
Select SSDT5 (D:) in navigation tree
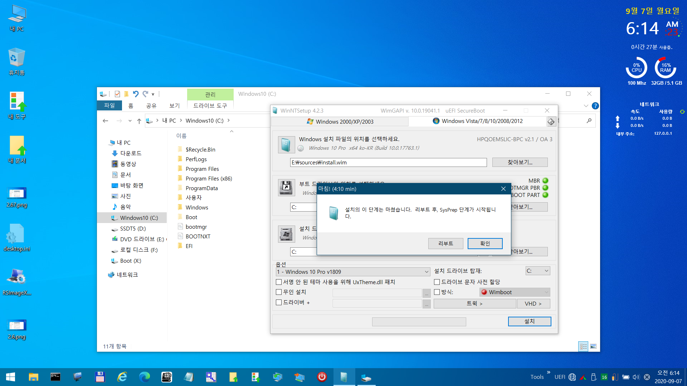[x=132, y=228]
